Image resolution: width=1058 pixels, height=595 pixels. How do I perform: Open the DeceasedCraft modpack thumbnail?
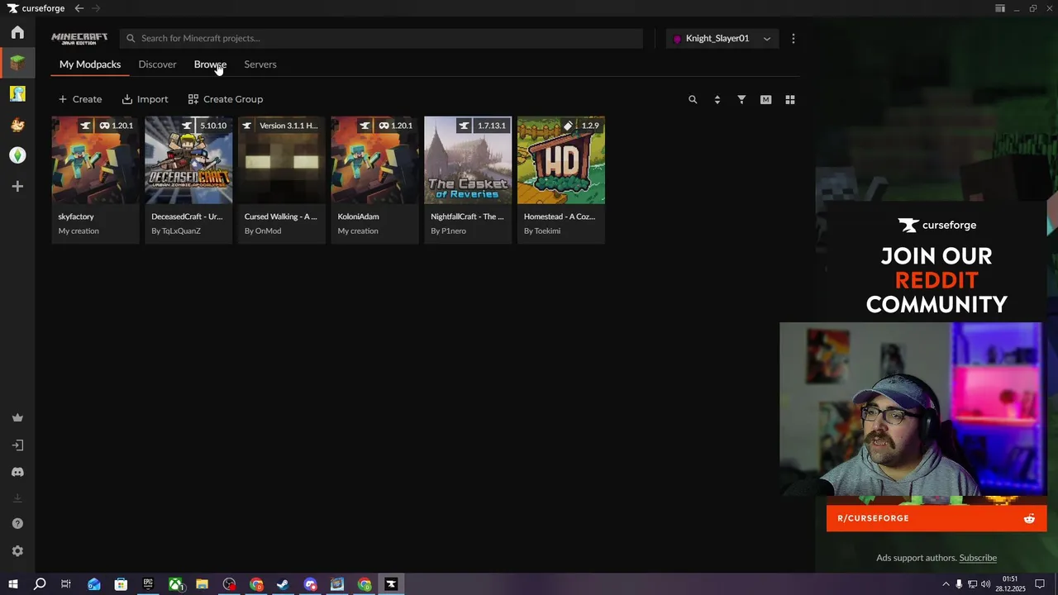[x=188, y=160]
